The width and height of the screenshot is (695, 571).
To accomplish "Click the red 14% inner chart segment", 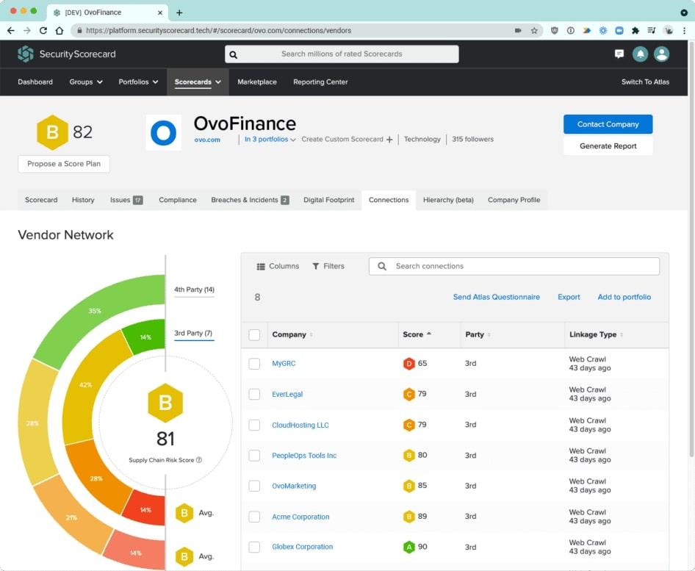I will 146,509.
